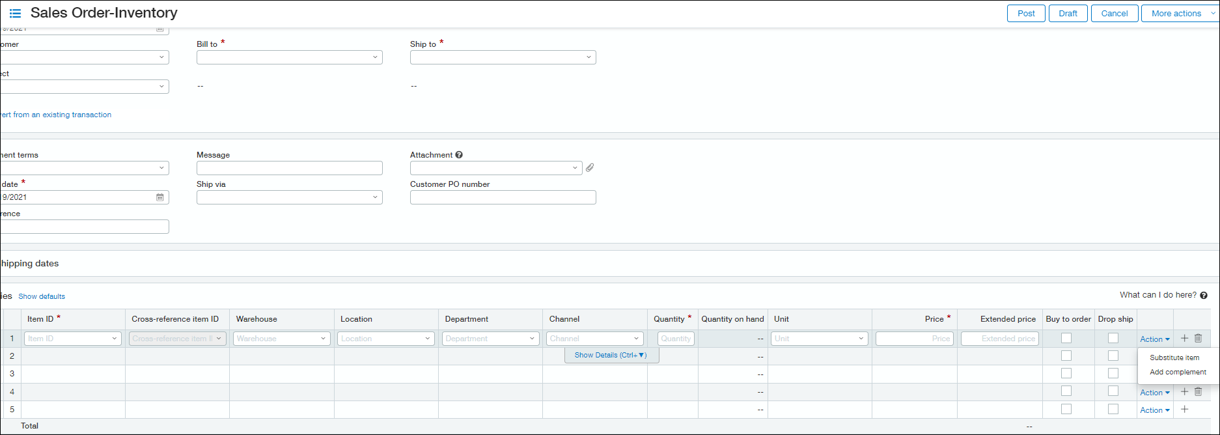
Task: Delete row 4 using the trash icon
Action: click(1198, 392)
